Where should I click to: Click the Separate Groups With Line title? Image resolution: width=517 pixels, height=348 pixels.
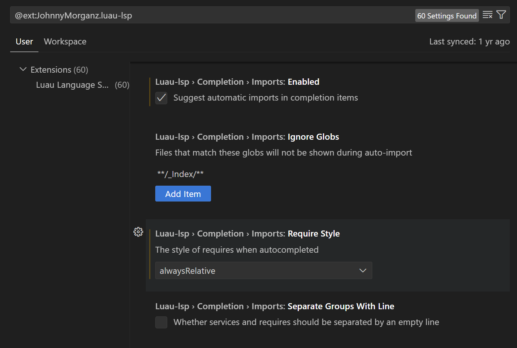pyautogui.click(x=274, y=307)
